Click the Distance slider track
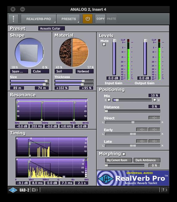177x202 pixels. click(x=133, y=111)
